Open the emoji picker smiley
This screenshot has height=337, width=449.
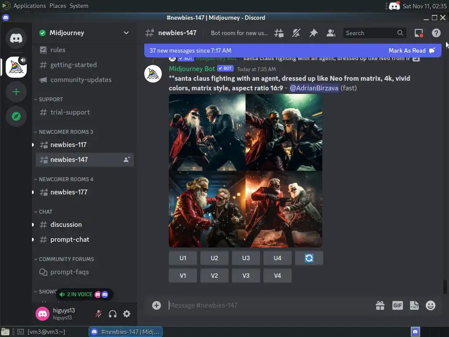(x=431, y=305)
